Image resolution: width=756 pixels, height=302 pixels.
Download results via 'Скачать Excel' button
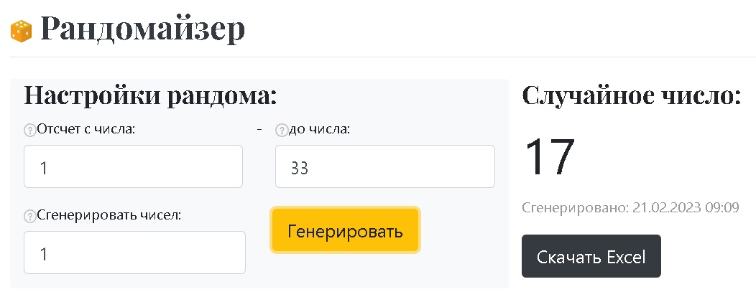pyautogui.click(x=591, y=256)
